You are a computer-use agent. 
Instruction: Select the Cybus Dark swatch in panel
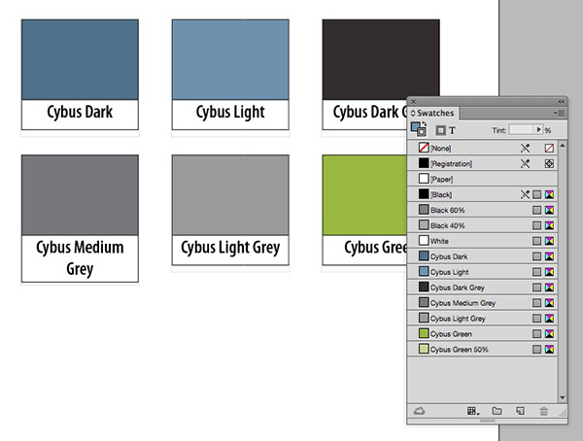point(482,256)
